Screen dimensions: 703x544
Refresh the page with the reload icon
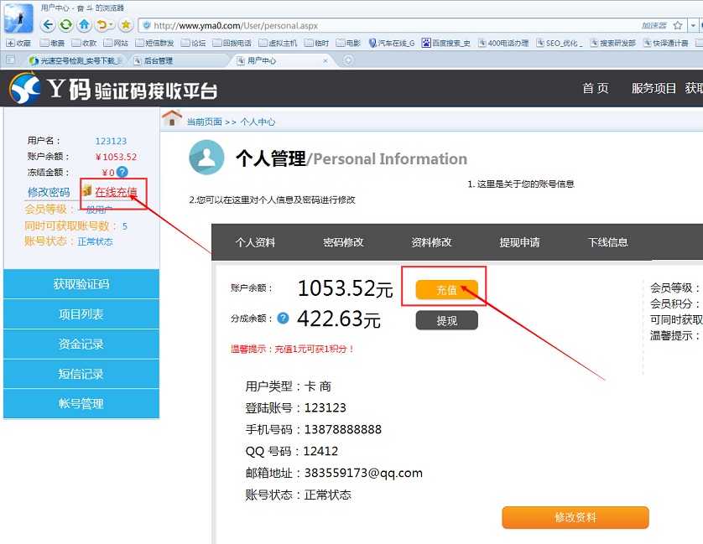pos(65,25)
